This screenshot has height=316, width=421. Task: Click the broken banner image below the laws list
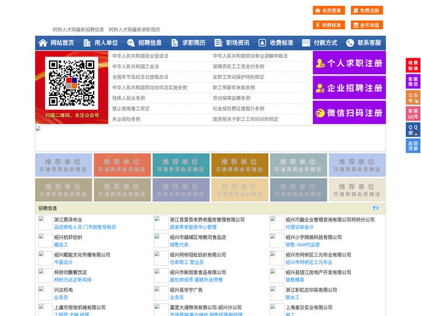[x=210, y=139]
